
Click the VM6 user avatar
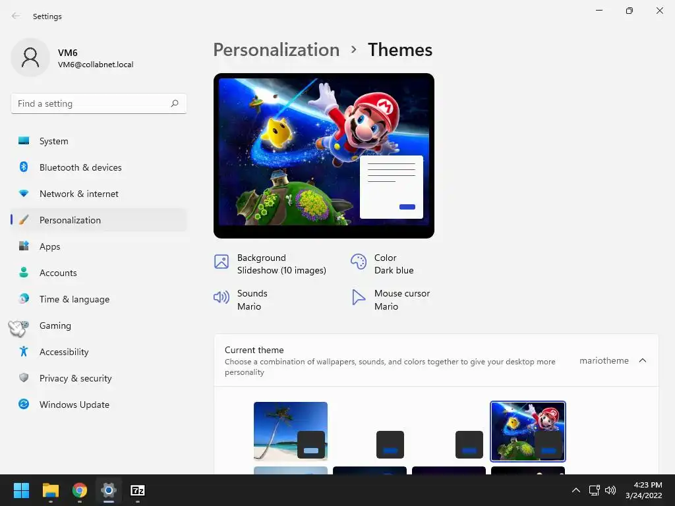coord(30,57)
